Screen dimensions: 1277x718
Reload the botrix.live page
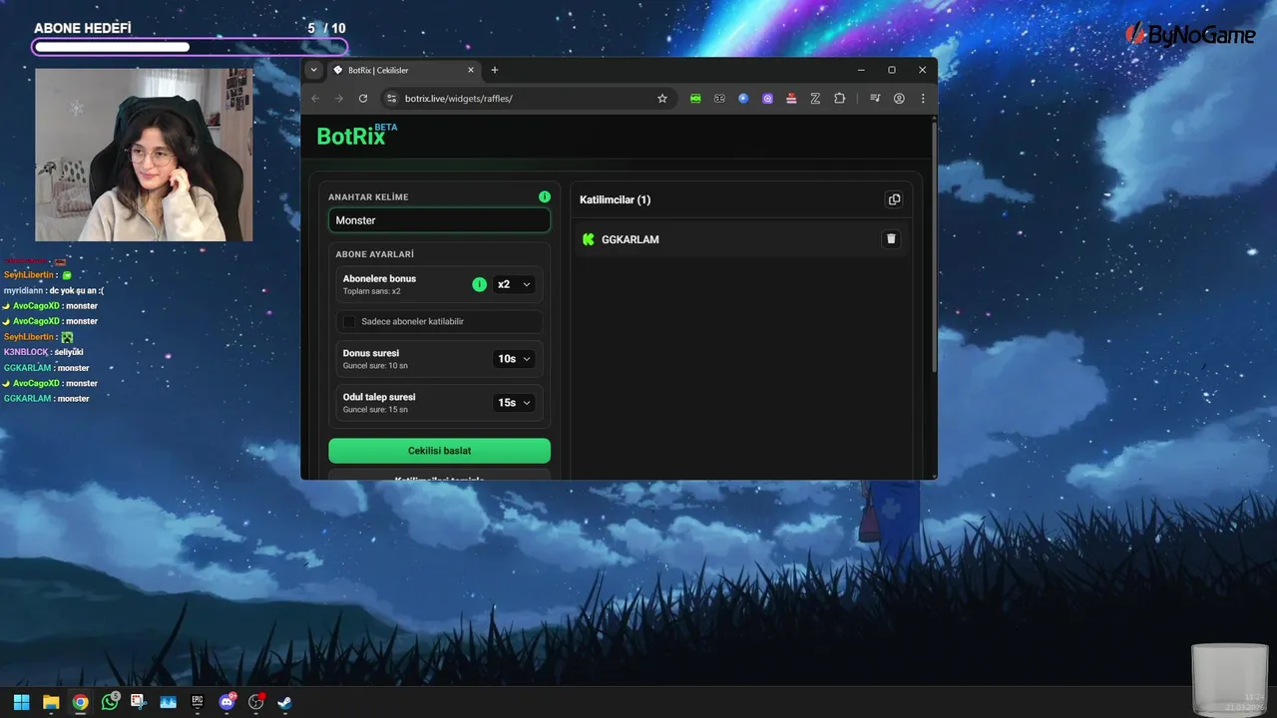tap(363, 99)
